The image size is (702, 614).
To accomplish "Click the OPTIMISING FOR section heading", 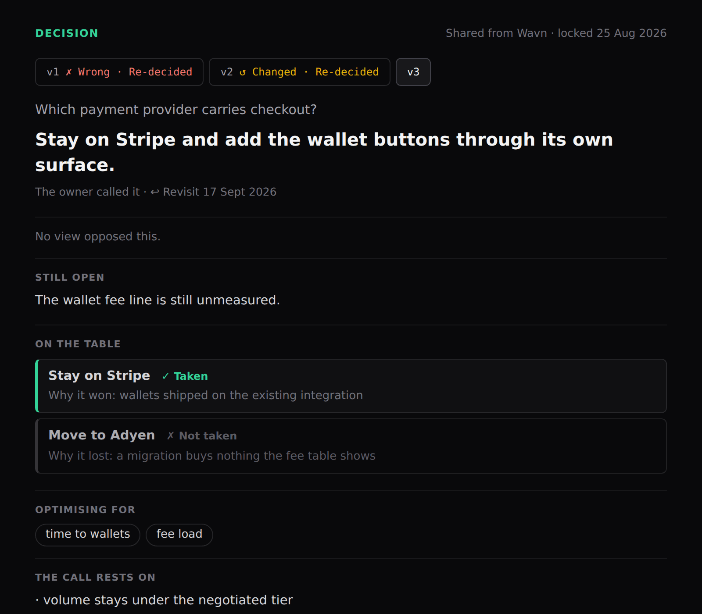I will coord(85,510).
